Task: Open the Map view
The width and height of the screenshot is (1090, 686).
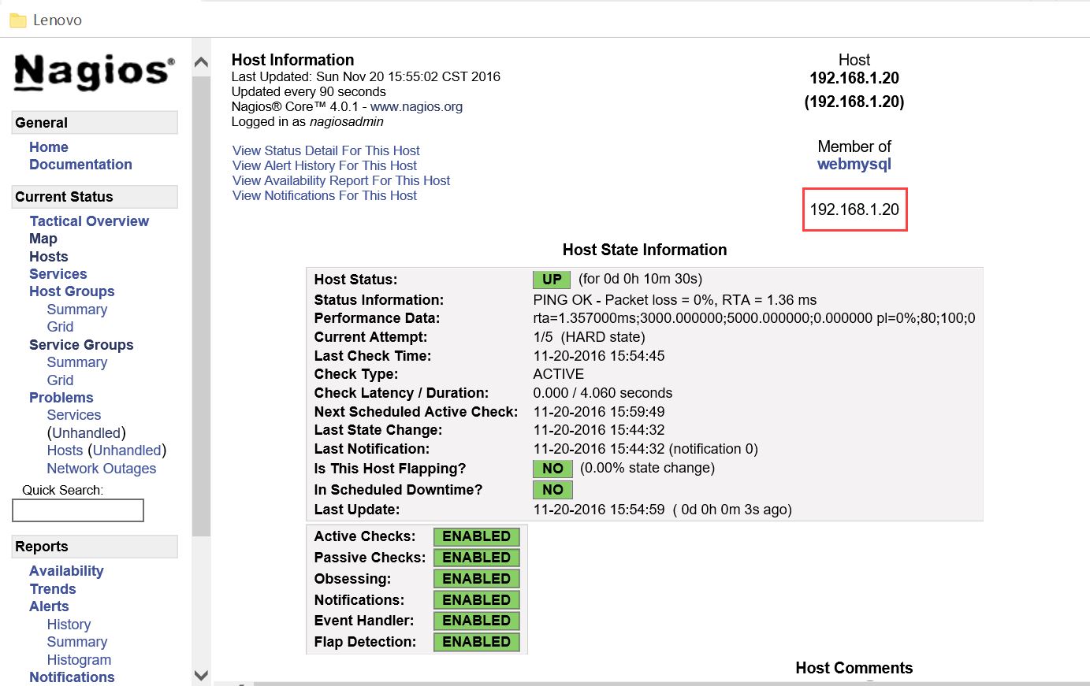Action: (x=43, y=239)
